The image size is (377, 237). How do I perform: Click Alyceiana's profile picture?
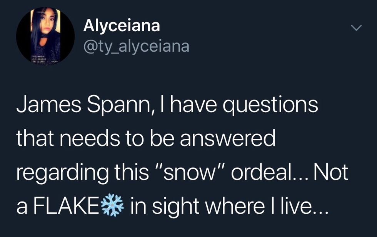45,36
